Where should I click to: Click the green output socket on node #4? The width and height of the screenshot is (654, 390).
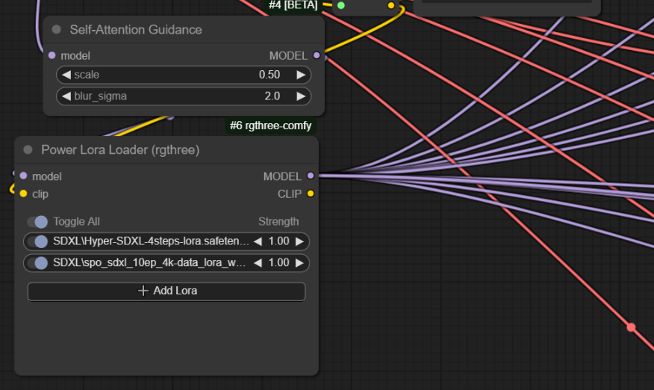(x=341, y=5)
